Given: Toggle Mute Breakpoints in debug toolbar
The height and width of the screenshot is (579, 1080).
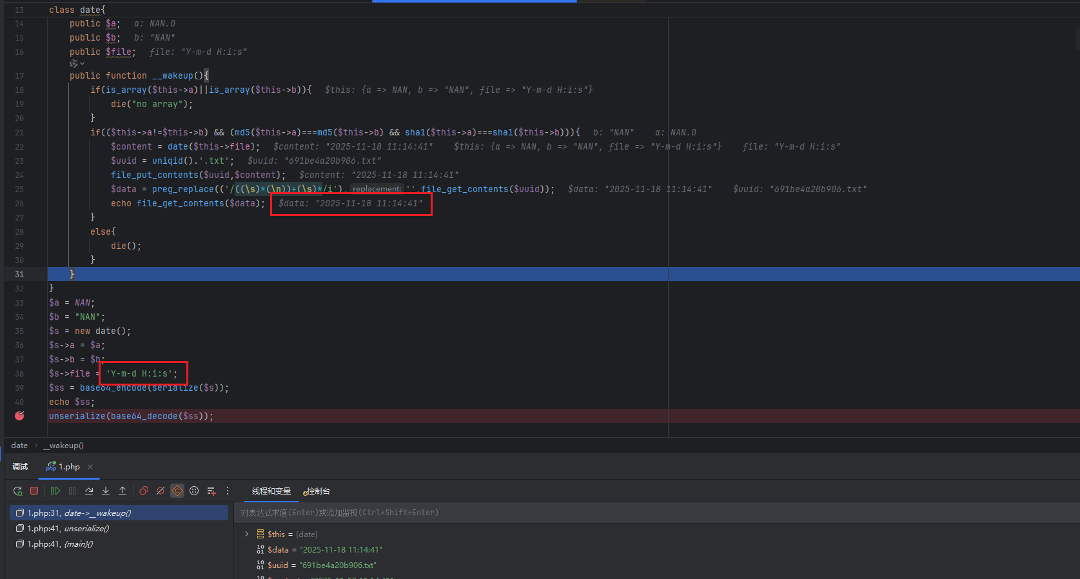Looking at the screenshot, I should click(161, 491).
